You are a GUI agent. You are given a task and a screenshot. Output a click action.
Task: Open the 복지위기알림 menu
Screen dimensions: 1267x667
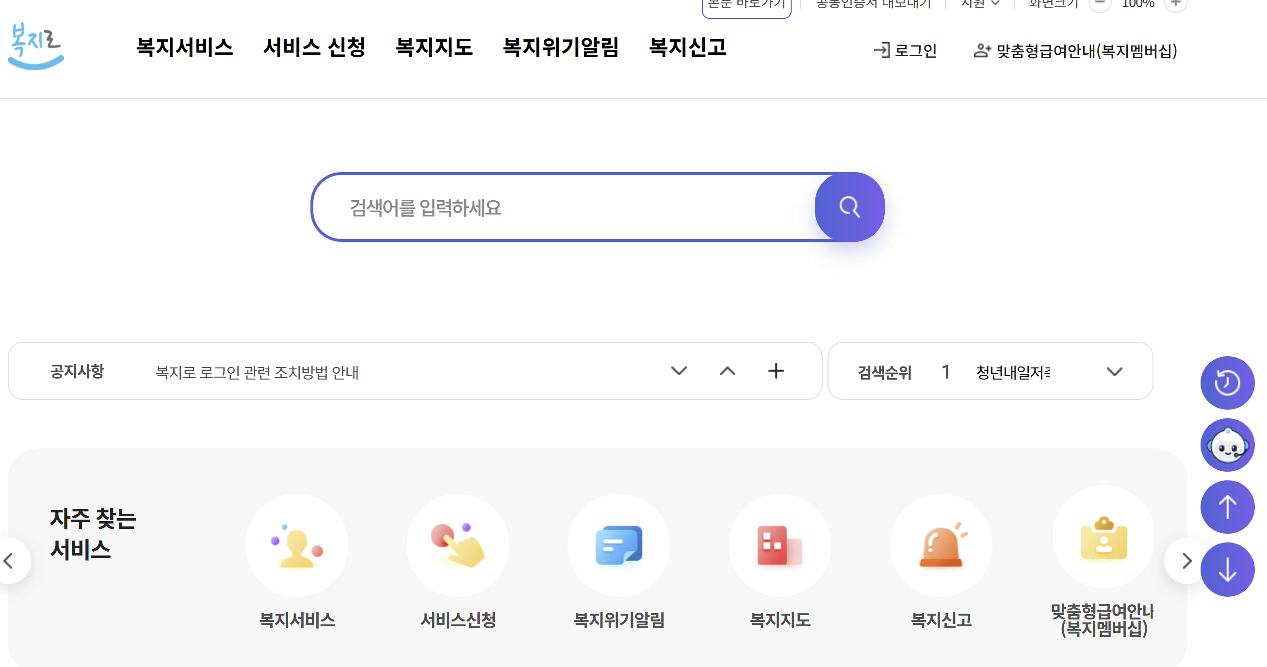pos(561,48)
